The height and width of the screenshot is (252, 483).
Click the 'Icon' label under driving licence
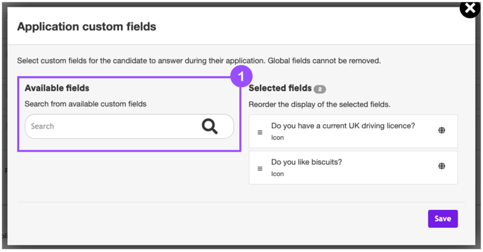(x=277, y=138)
